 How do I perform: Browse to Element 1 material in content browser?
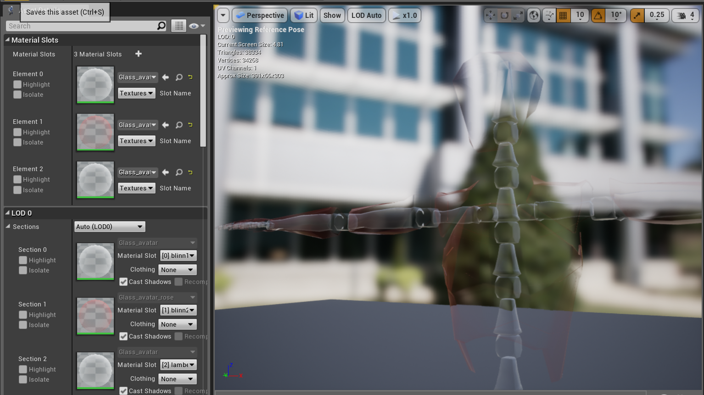click(x=179, y=125)
